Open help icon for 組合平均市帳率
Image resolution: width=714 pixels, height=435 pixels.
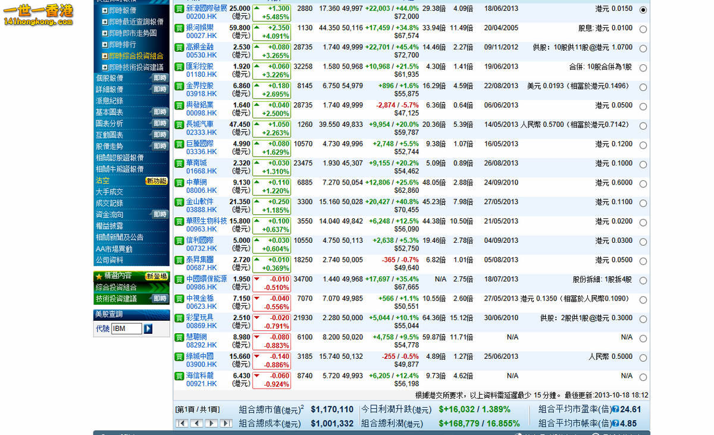point(615,424)
